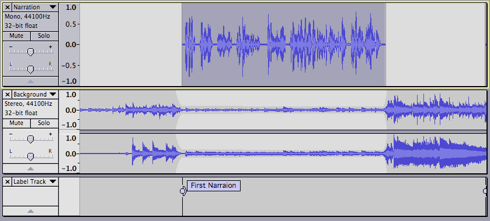Click the Background track left channel waveform

pyautogui.click(x=283, y=110)
